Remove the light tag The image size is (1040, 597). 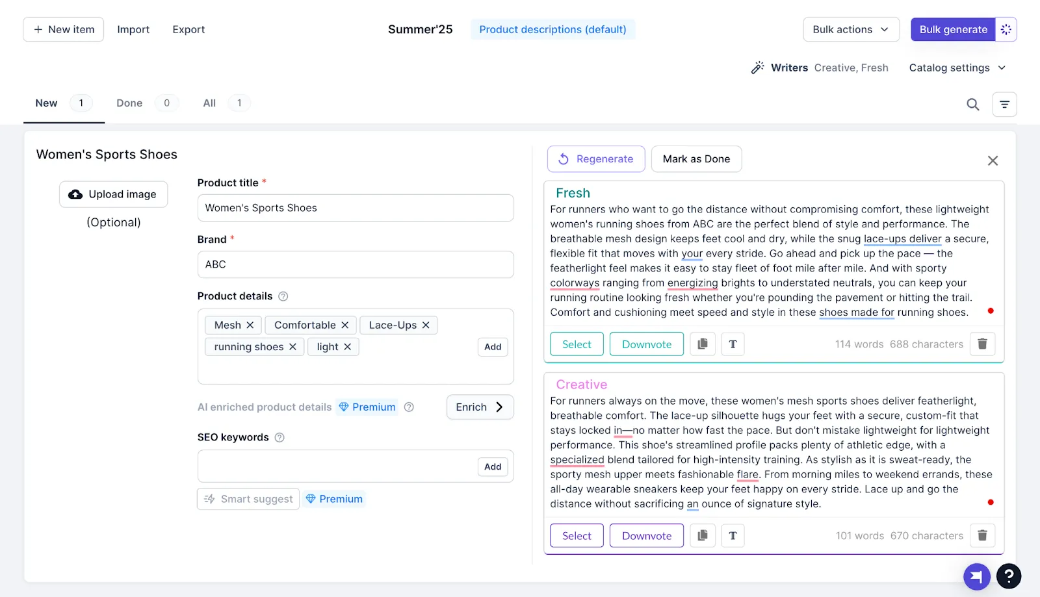[x=347, y=347]
